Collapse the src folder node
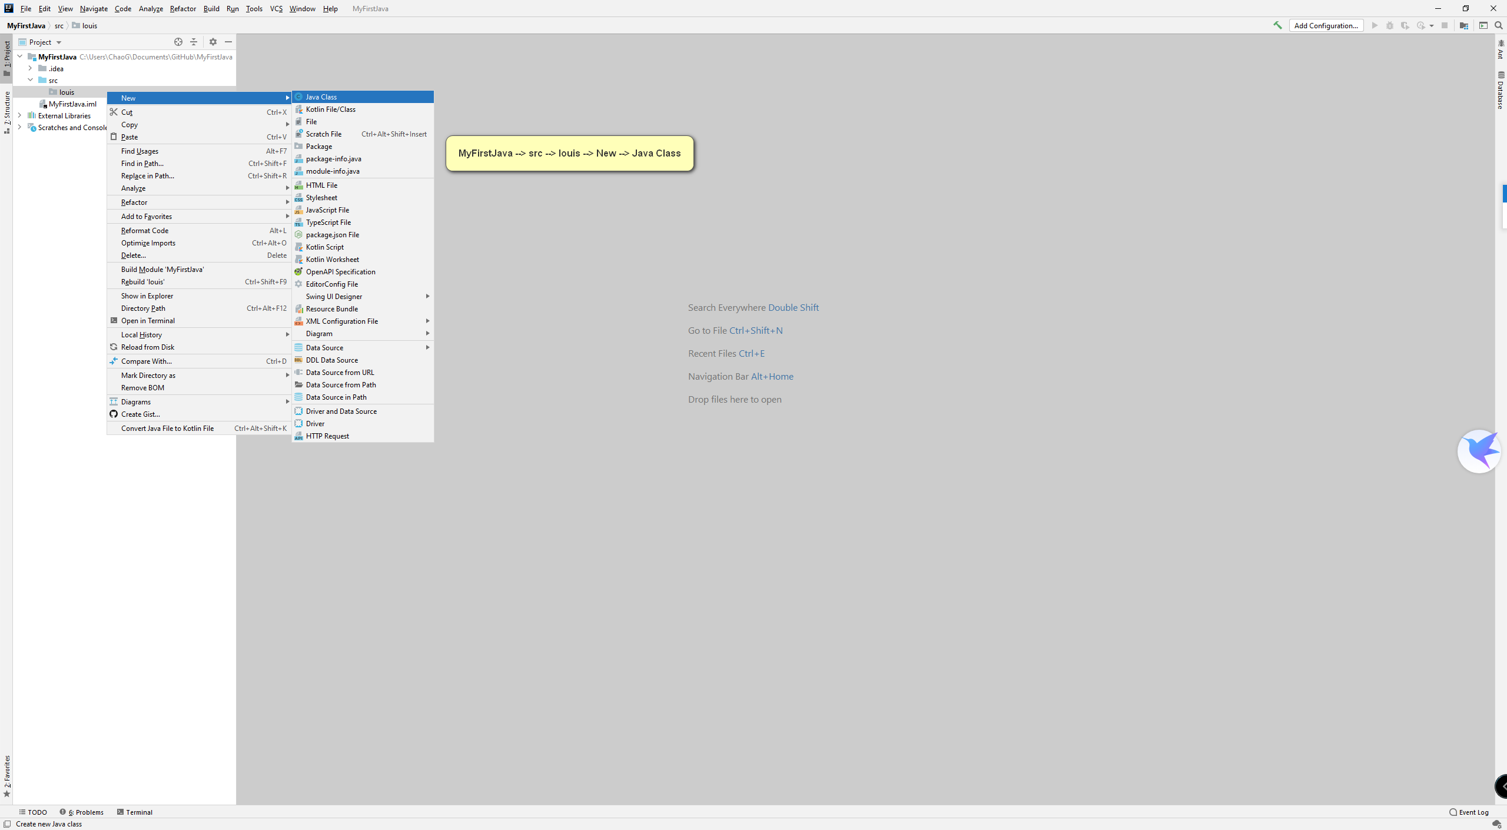The width and height of the screenshot is (1507, 830). 30,80
